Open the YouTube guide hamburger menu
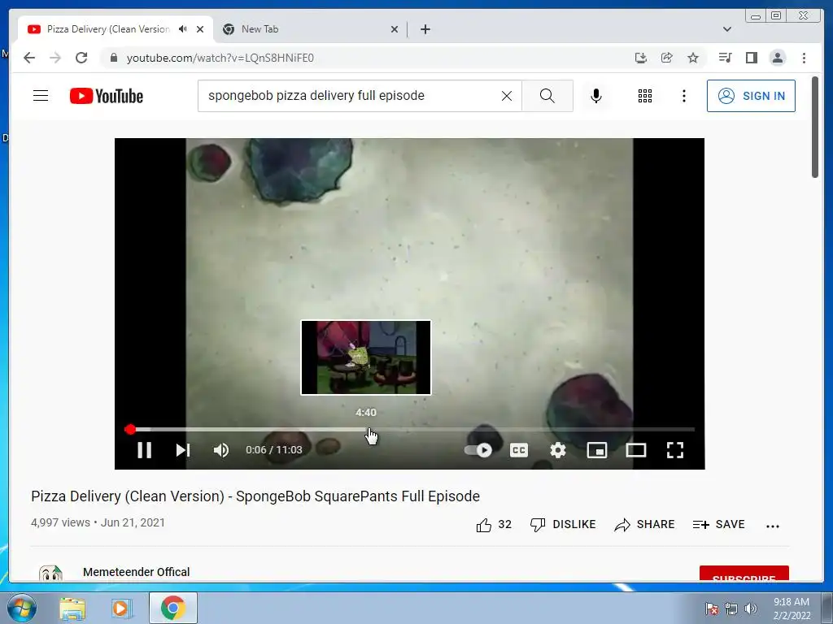Screen dimensions: 833x624 point(41,96)
